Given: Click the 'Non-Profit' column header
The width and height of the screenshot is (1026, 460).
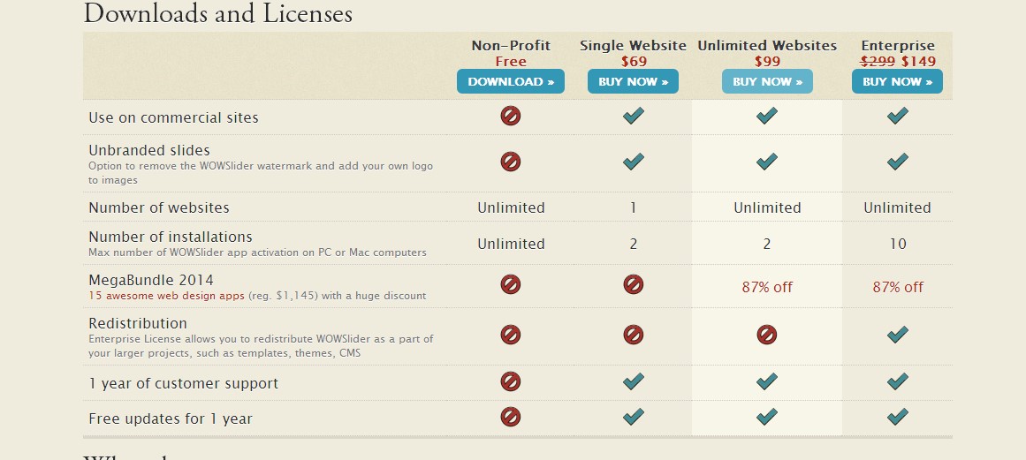Looking at the screenshot, I should (x=511, y=46).
